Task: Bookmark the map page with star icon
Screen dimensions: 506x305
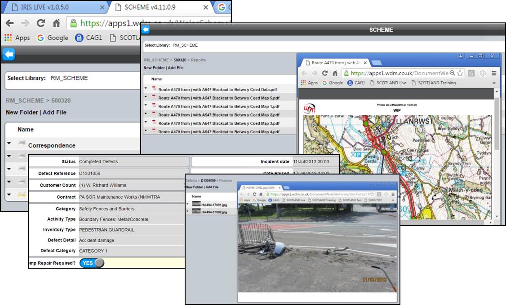Action: click(460, 73)
